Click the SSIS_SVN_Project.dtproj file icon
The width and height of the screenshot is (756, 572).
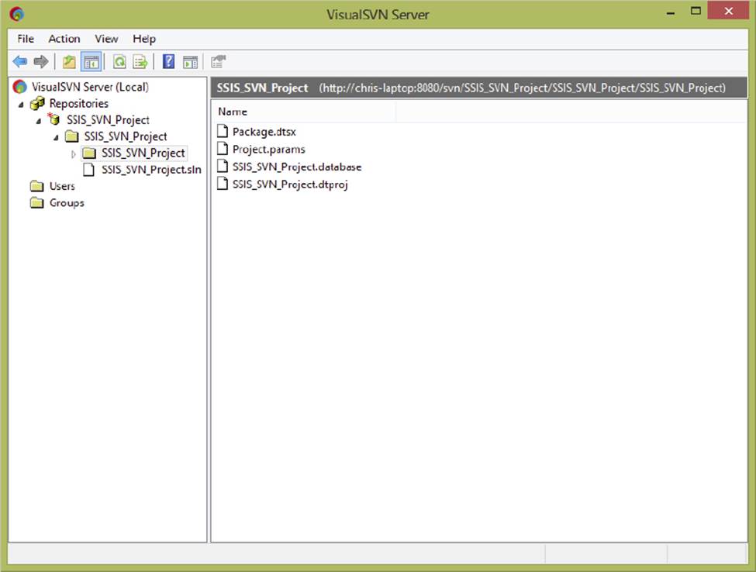pyautogui.click(x=223, y=184)
